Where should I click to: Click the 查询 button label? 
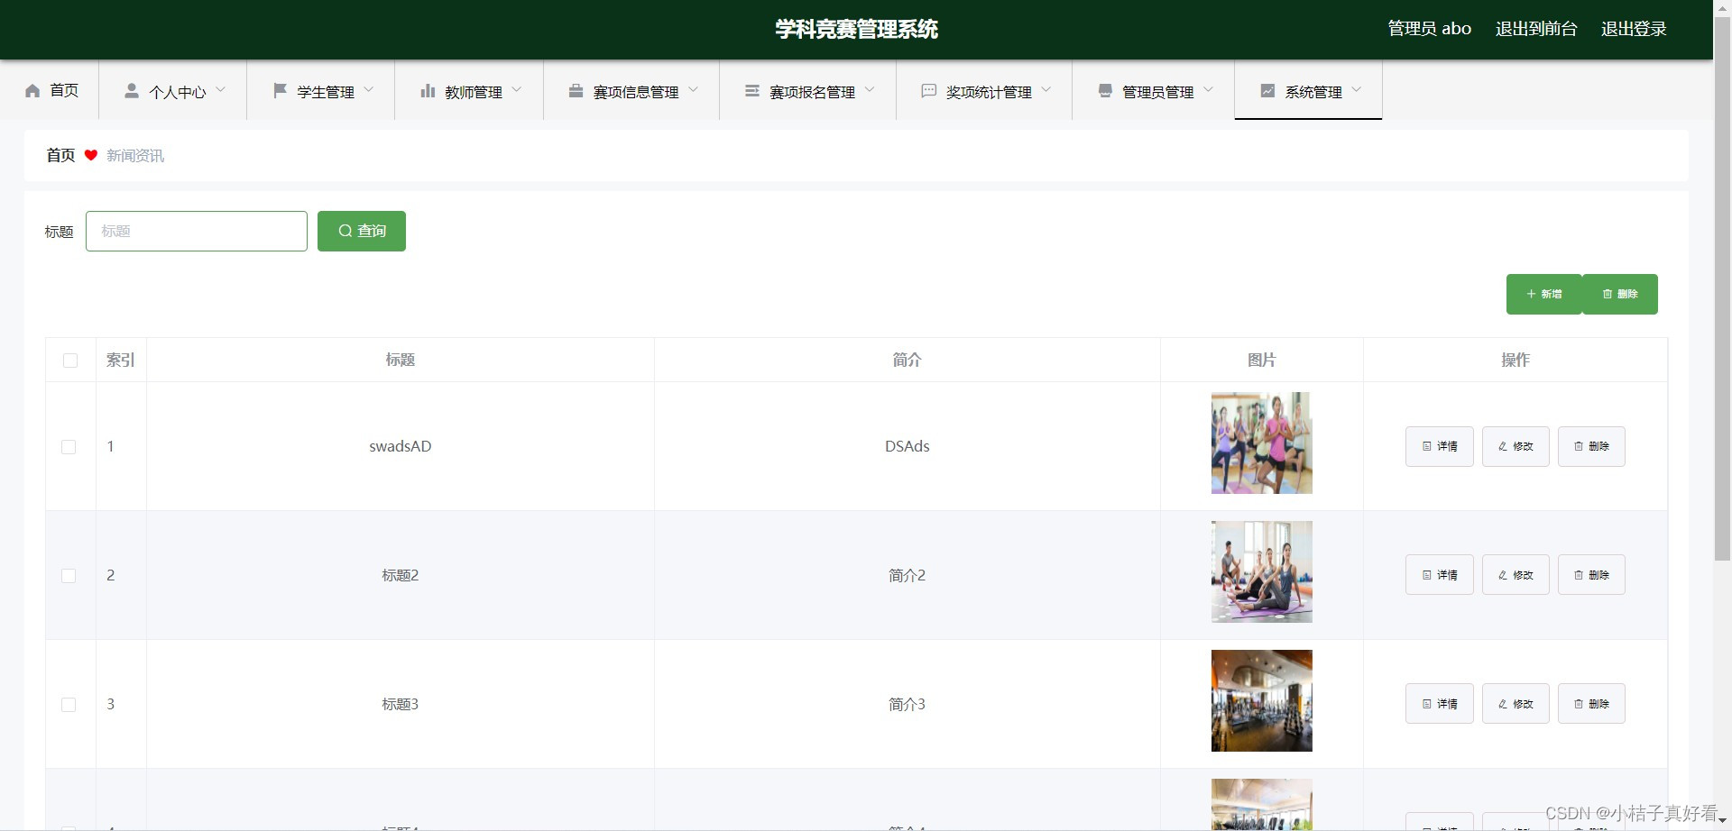pos(372,231)
